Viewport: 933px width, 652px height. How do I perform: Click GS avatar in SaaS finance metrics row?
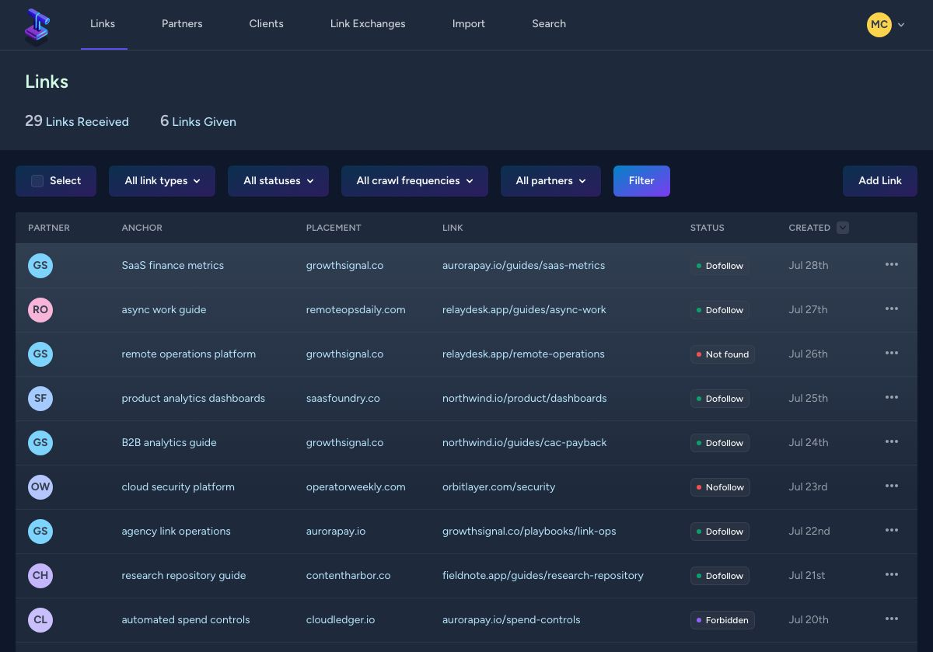pos(40,265)
